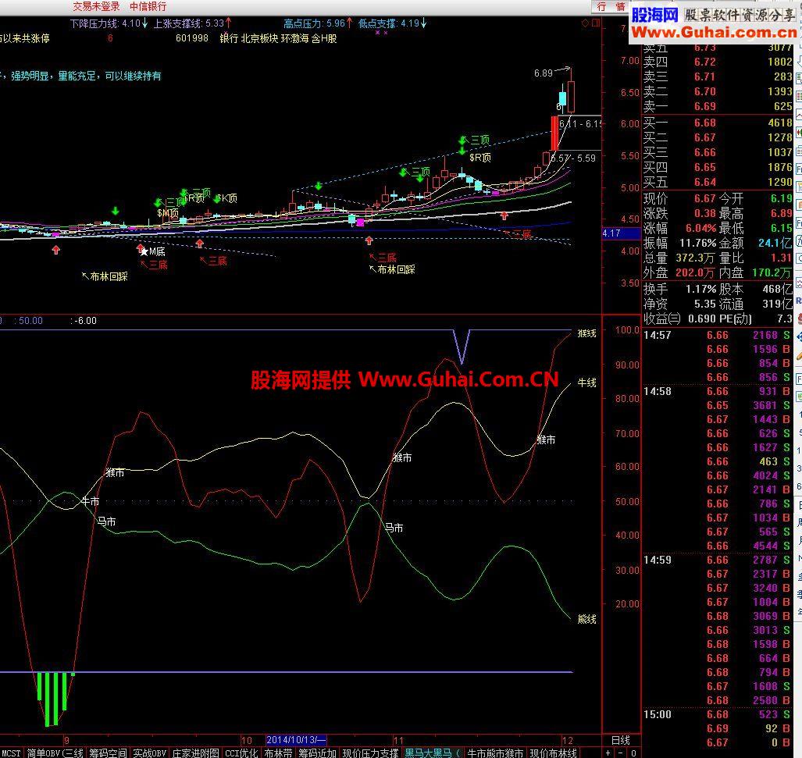Screen dimensions: 802x758
Task: Click the 北京板块 sector label
Action: tap(259, 38)
